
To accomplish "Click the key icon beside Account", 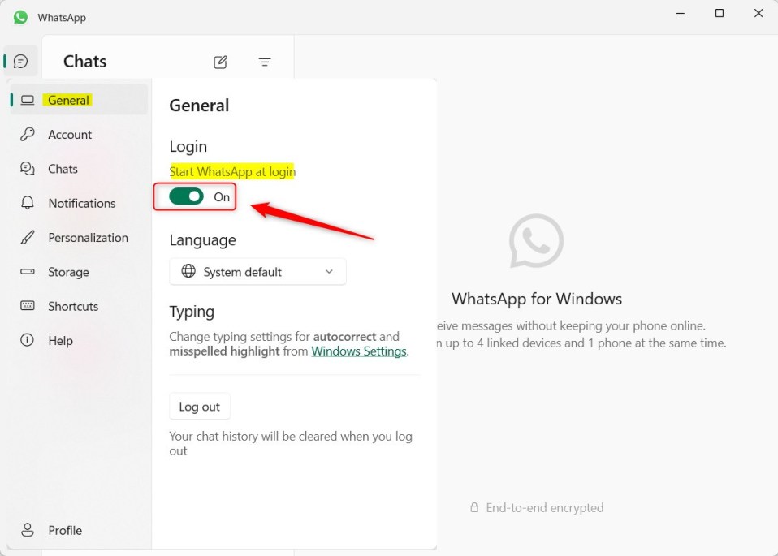I will [x=28, y=134].
